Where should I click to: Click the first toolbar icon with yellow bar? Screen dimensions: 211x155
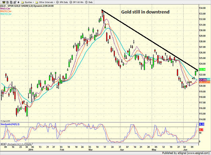coord(4,2)
